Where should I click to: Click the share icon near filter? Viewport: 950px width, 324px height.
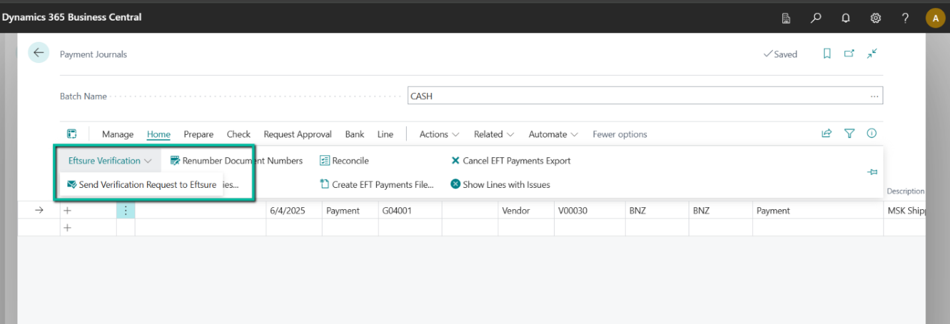point(827,133)
